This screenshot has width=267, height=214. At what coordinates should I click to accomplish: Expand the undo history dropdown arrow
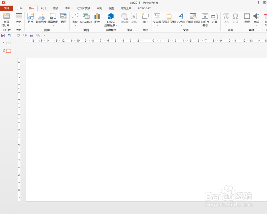[x=13, y=35]
